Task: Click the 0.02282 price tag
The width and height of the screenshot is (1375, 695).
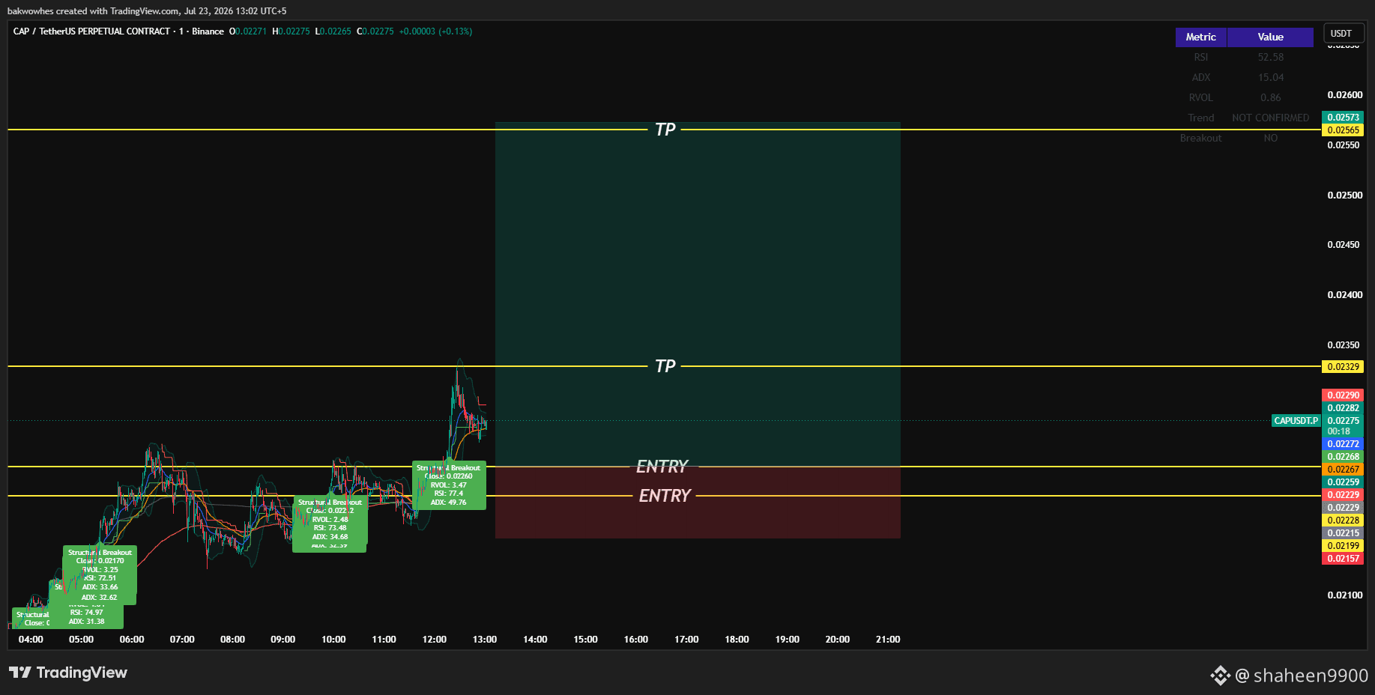Action: [x=1343, y=408]
